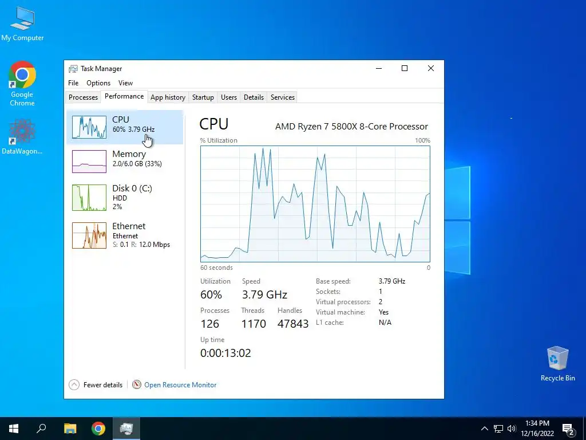This screenshot has width=586, height=440.
Task: Select the Memory mini graph in sidebar
Action: click(89, 161)
